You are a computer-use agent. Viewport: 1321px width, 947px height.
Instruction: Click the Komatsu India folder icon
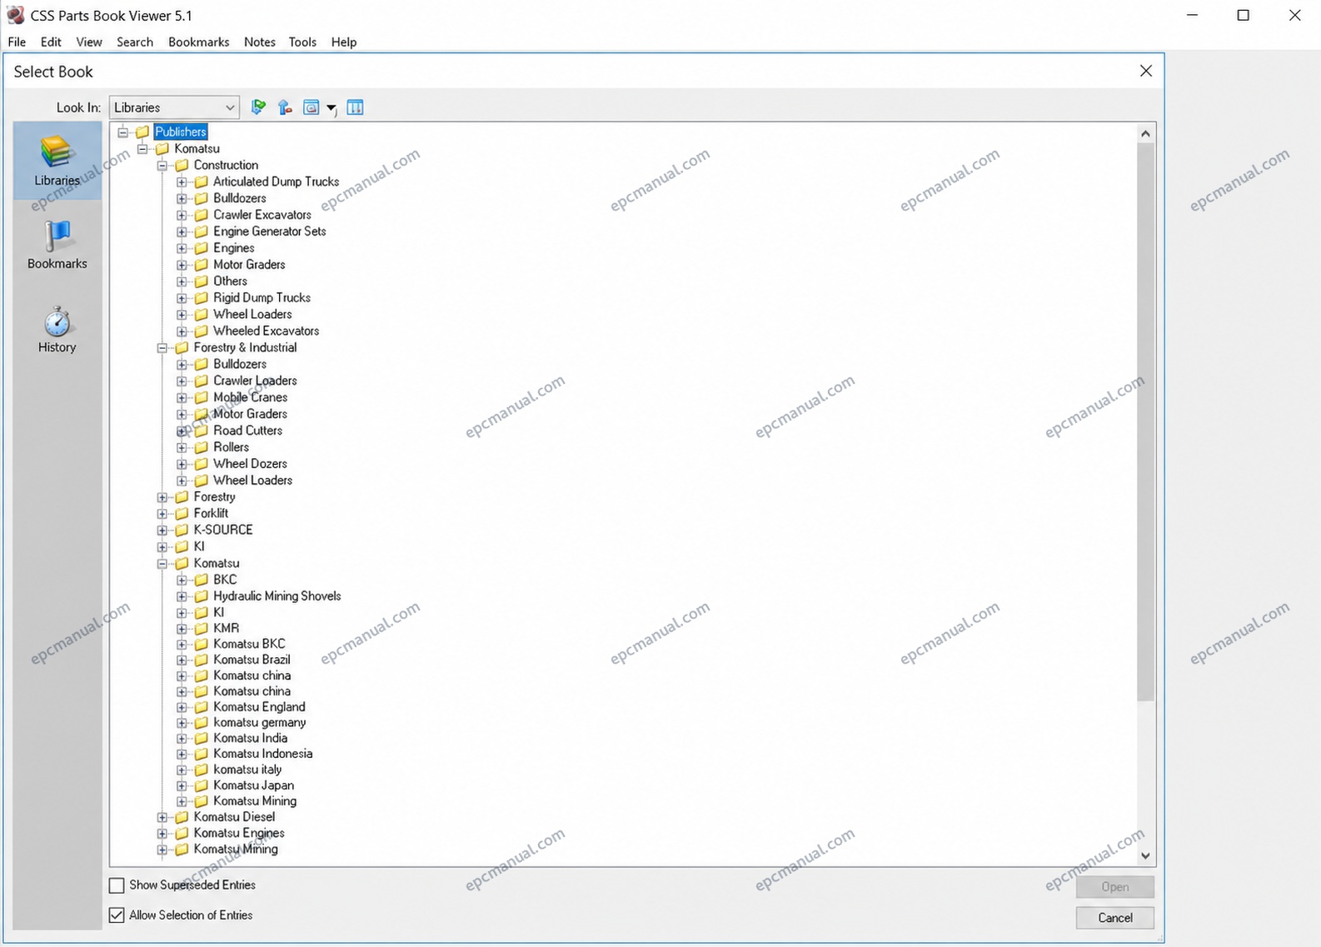pyautogui.click(x=201, y=738)
